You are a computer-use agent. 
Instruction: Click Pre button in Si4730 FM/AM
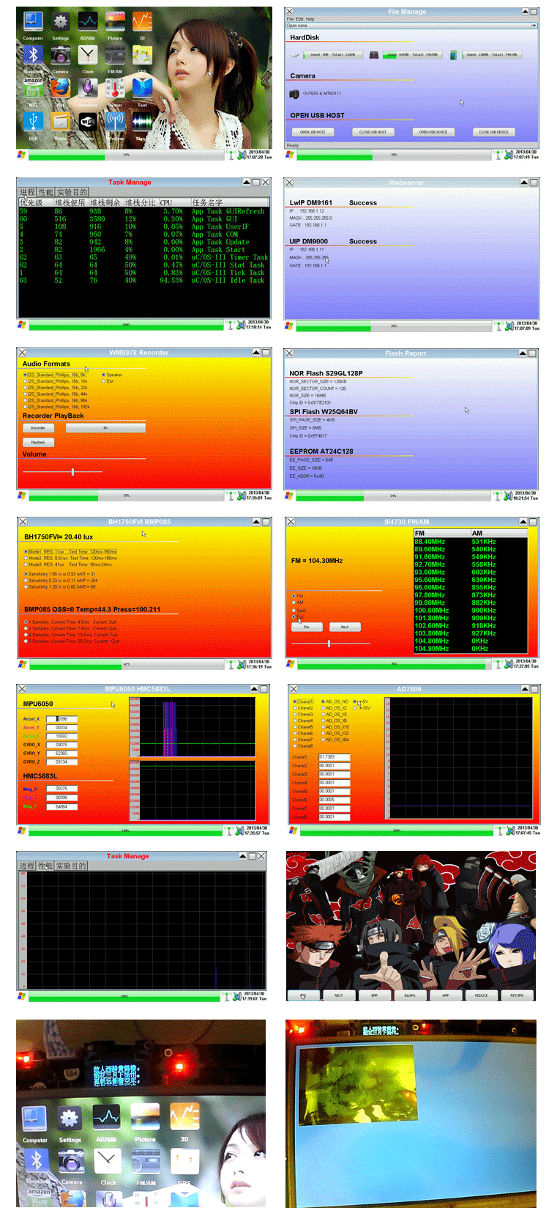(307, 627)
